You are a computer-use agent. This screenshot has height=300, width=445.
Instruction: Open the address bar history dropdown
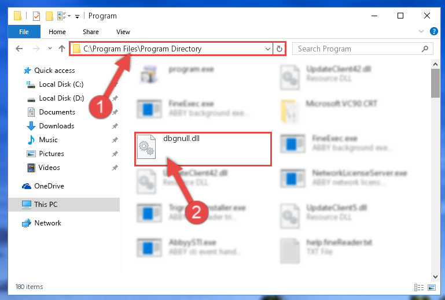(267, 49)
